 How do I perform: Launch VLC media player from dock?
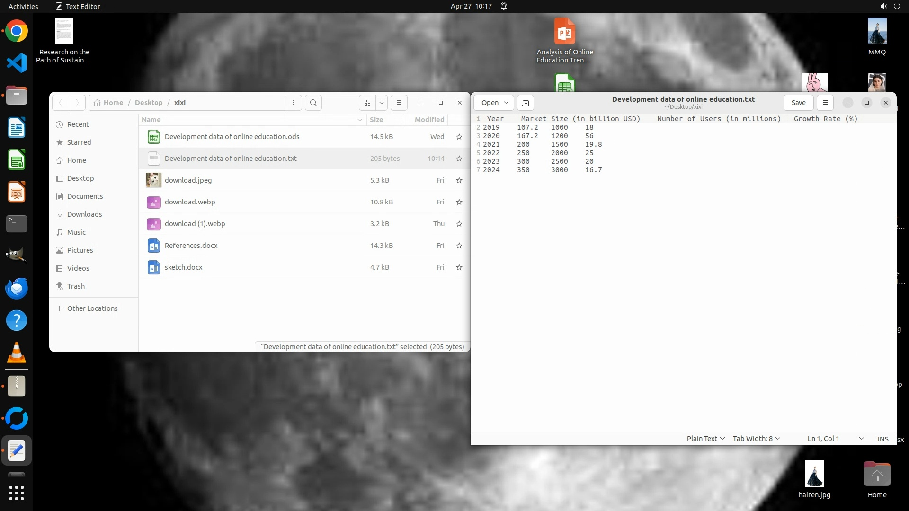(17, 353)
